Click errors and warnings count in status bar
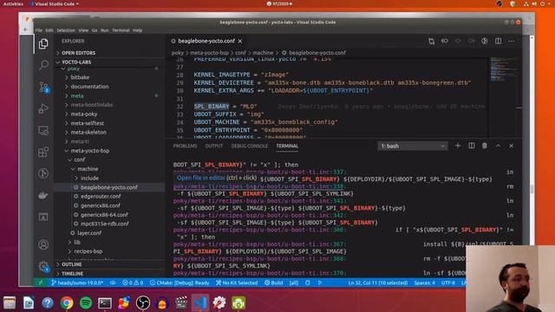This screenshot has height=312, width=555. (x=133, y=283)
